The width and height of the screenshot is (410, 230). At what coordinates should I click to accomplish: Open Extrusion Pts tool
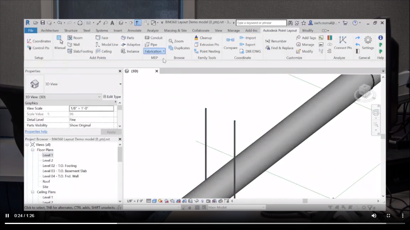coord(207,45)
